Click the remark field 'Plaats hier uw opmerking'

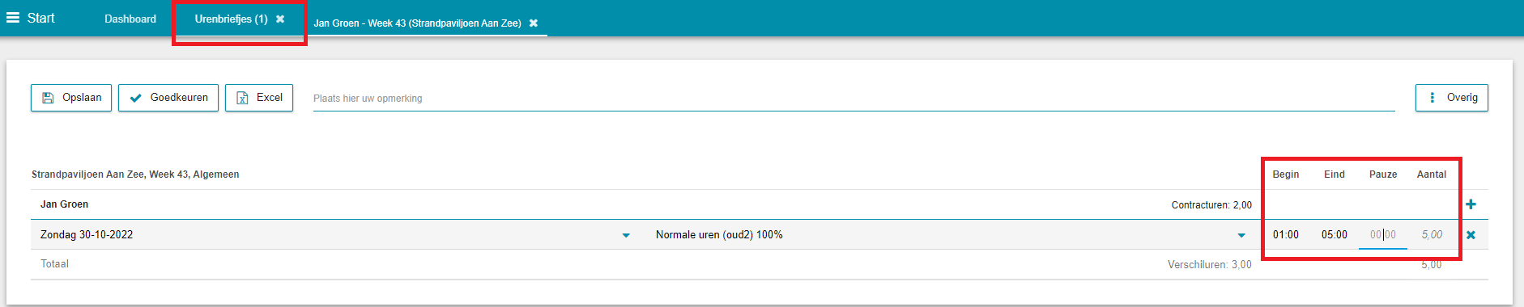coord(854,99)
